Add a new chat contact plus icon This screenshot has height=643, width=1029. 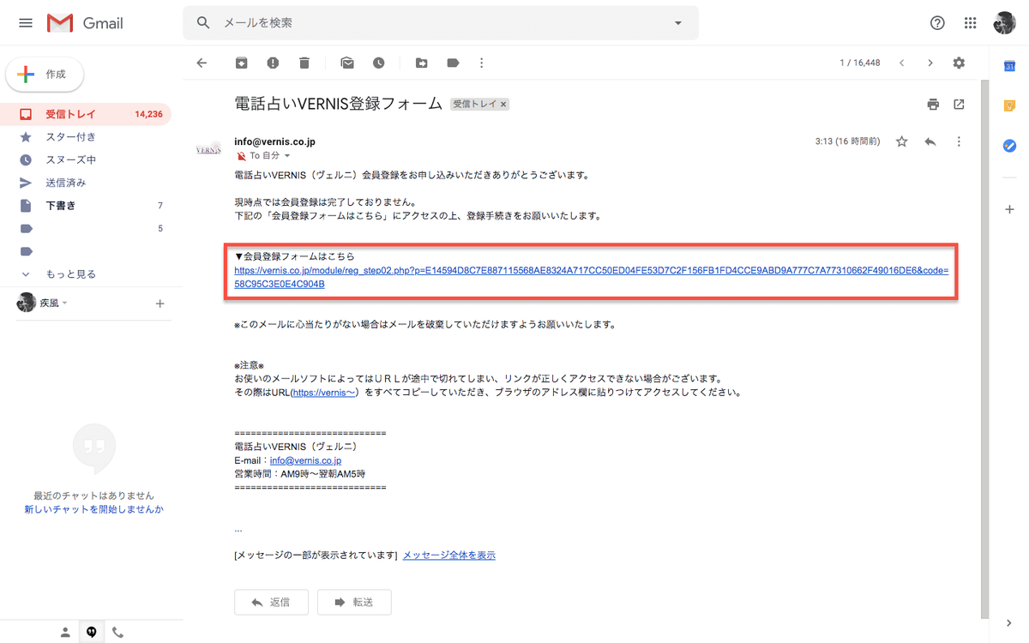coord(159,303)
